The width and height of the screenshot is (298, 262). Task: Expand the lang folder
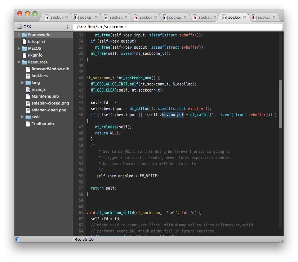coord(23,83)
